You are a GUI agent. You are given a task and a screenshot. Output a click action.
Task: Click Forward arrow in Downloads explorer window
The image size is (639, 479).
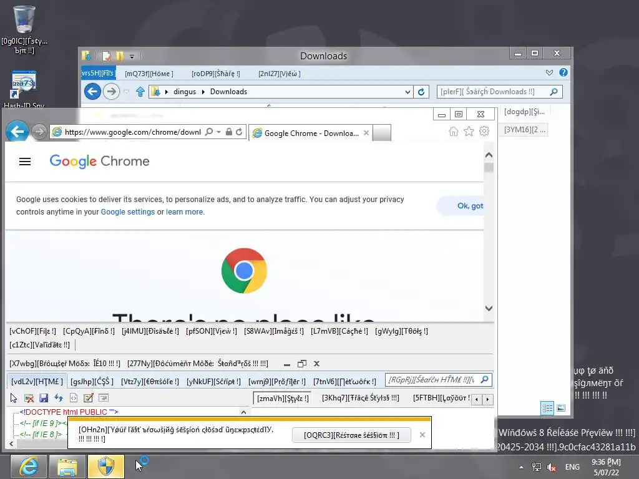coord(111,91)
